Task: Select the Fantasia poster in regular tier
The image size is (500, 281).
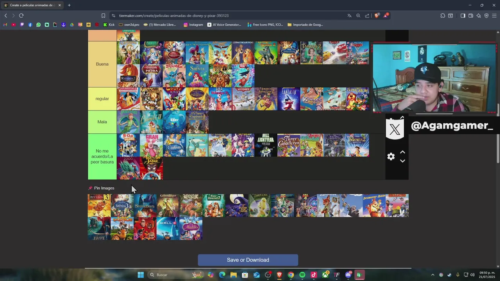Action: [289, 99]
